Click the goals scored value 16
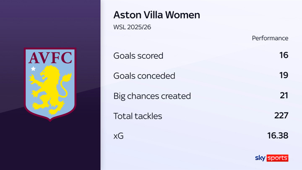This screenshot has height=170, width=302. pyautogui.click(x=284, y=55)
